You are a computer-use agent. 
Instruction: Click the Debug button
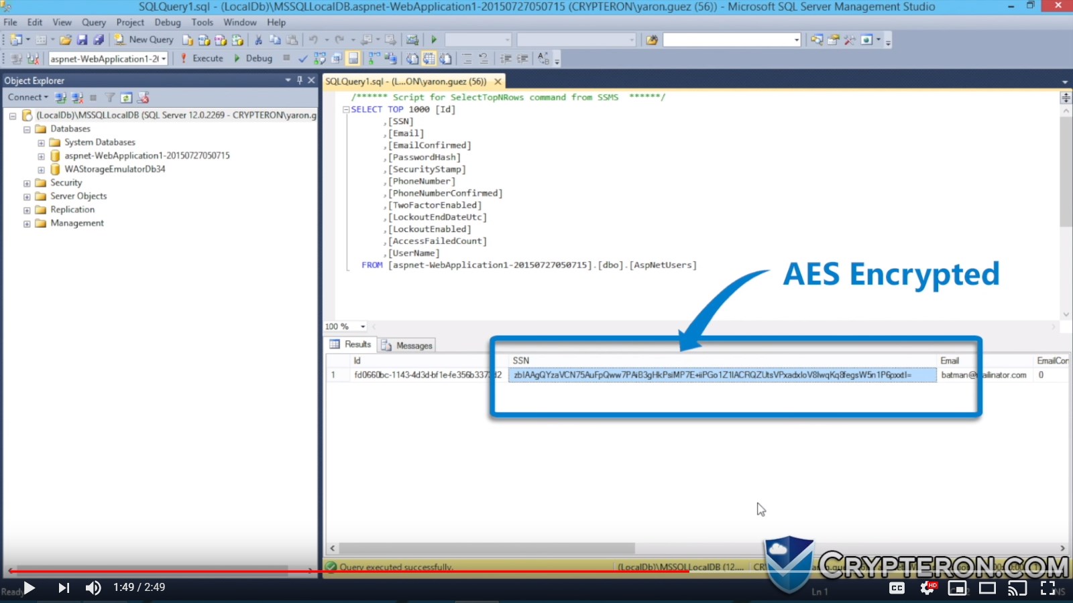pos(253,58)
